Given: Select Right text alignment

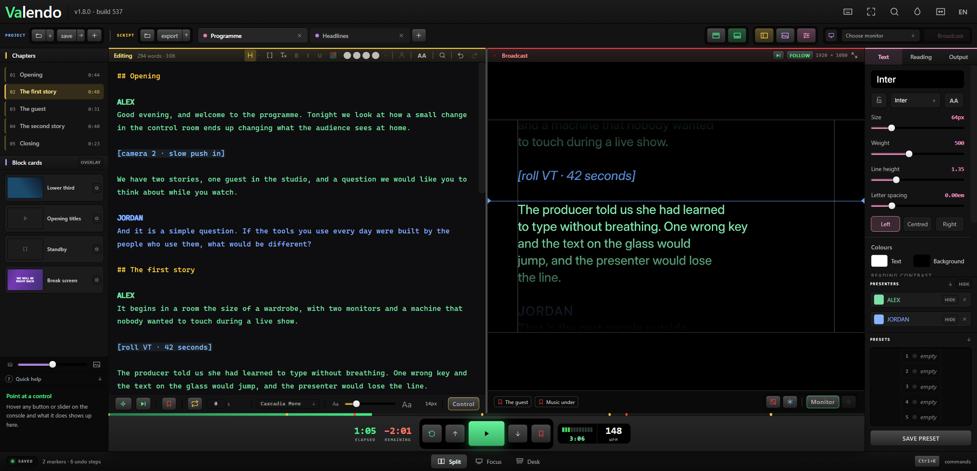Looking at the screenshot, I should pyautogui.click(x=949, y=224).
